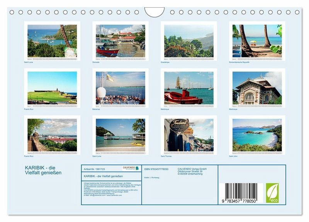Select the Puerto Rico green fortress lawn photo
309x222 pixels.
(x=52, y=88)
